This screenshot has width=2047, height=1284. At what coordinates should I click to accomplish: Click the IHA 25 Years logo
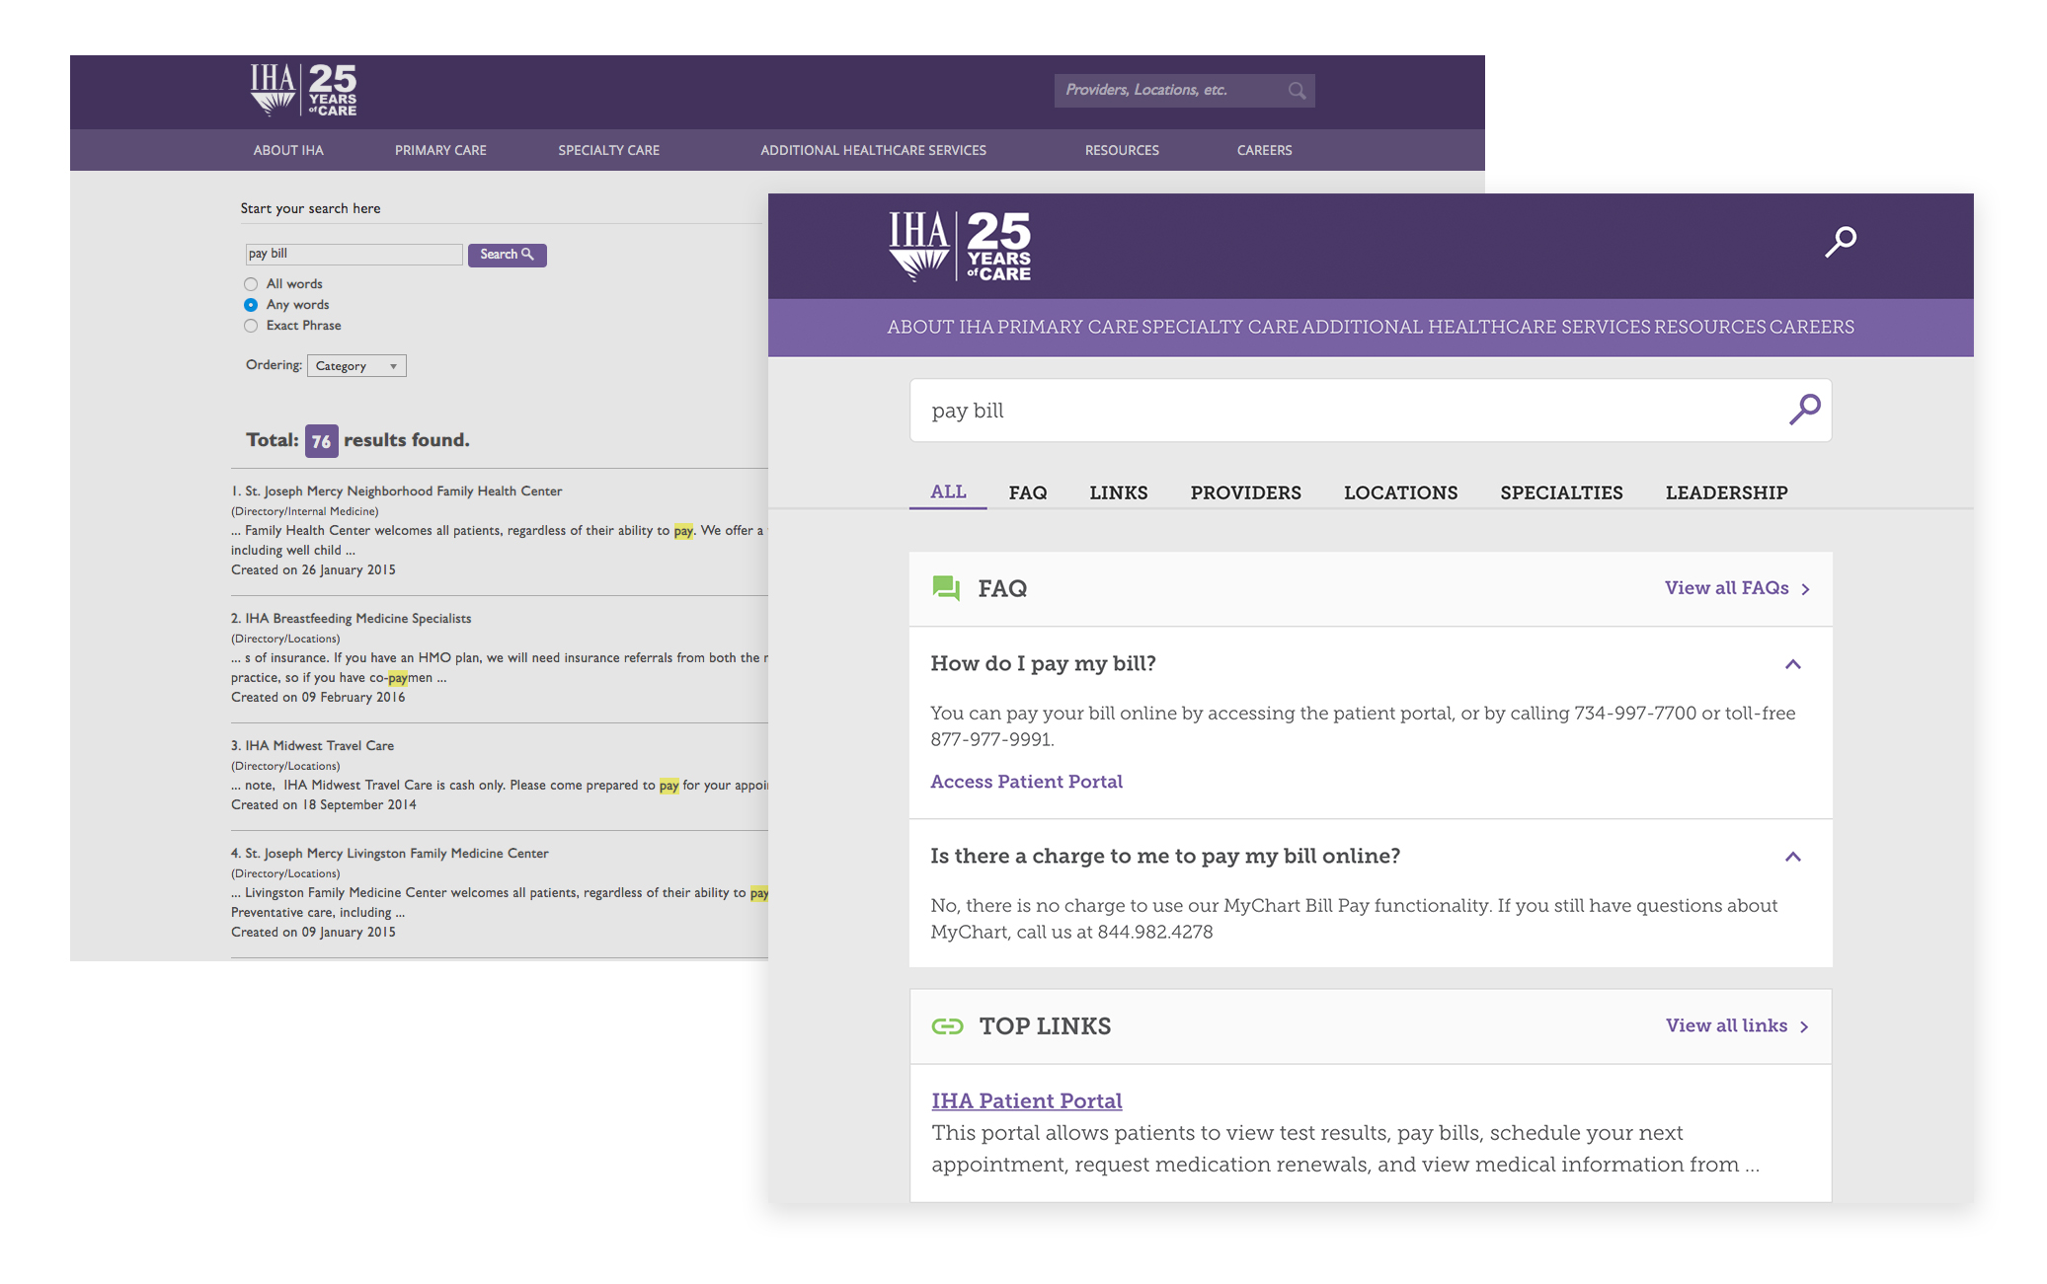(x=959, y=247)
